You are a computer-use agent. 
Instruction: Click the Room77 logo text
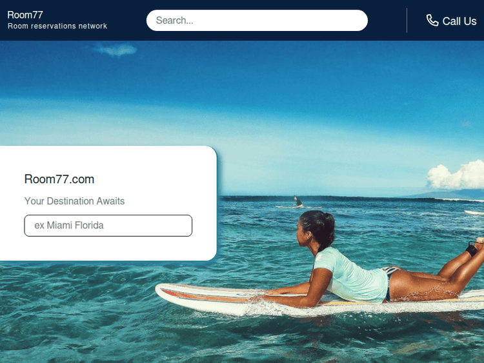pos(25,15)
